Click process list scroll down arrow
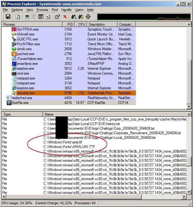Screen dimensions: 193x207 coord(189,106)
